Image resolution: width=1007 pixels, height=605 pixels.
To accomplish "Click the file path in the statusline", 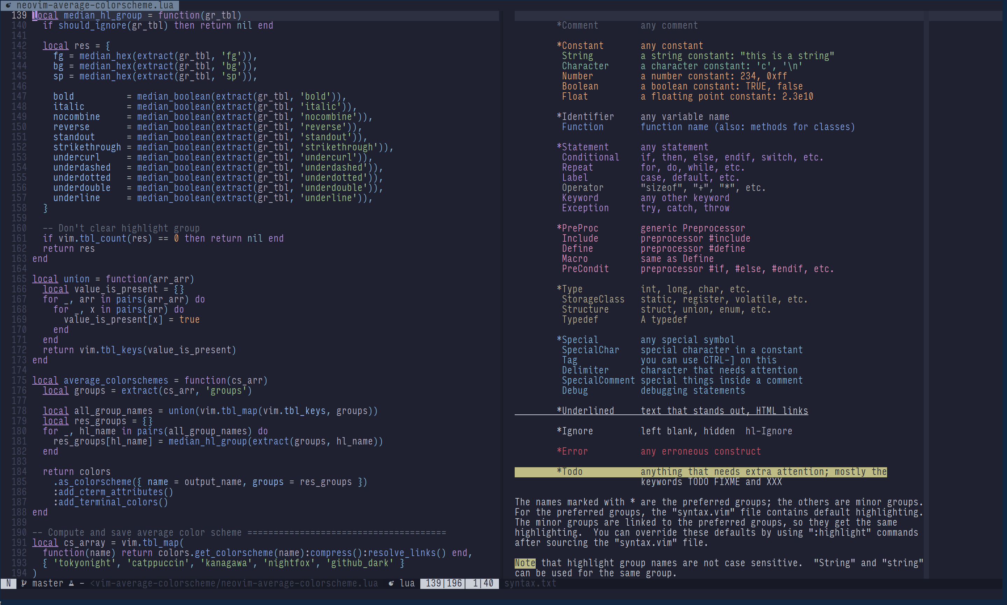I will click(x=234, y=583).
